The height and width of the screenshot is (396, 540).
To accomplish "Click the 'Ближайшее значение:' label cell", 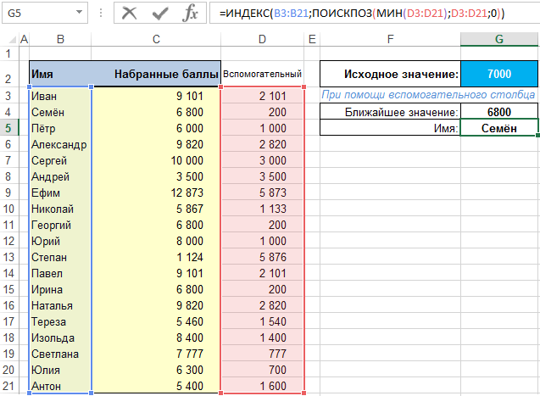I will tap(390, 112).
